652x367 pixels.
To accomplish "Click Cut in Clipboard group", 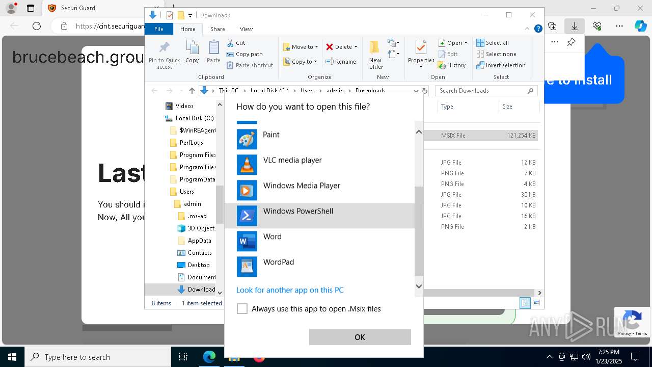I will [236, 43].
